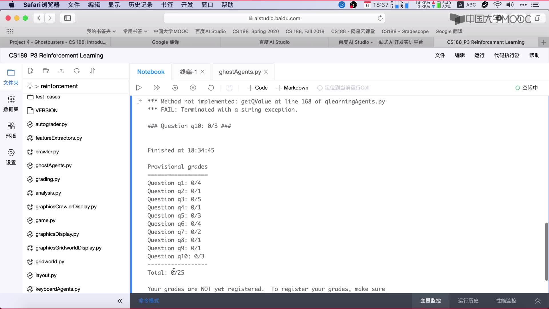The height and width of the screenshot is (309, 549).
Task: Restart the kernel with circular arrow
Action: [211, 88]
